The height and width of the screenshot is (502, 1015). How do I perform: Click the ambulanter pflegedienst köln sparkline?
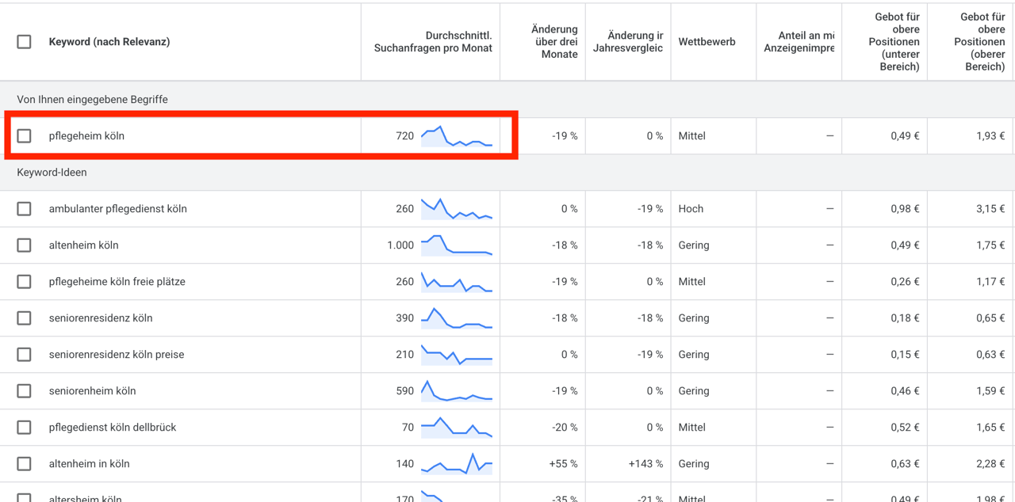(457, 209)
